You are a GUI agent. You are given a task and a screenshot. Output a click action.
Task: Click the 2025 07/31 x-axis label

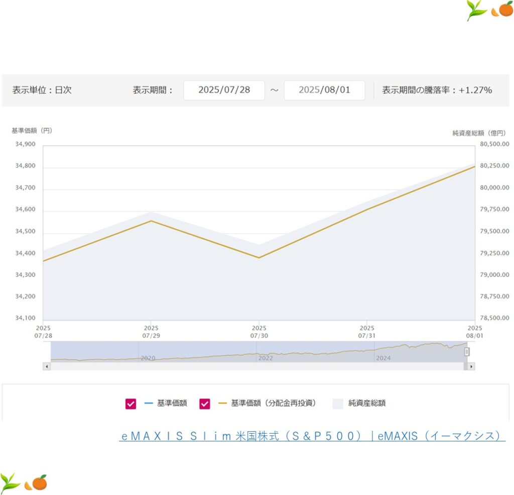click(x=367, y=332)
